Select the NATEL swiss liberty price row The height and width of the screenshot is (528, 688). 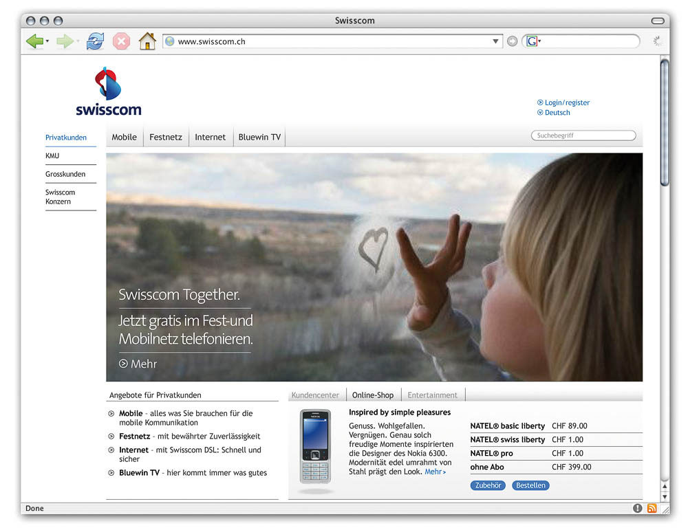(x=556, y=439)
